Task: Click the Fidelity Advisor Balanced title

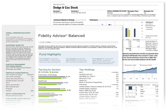Action: (x=61, y=36)
